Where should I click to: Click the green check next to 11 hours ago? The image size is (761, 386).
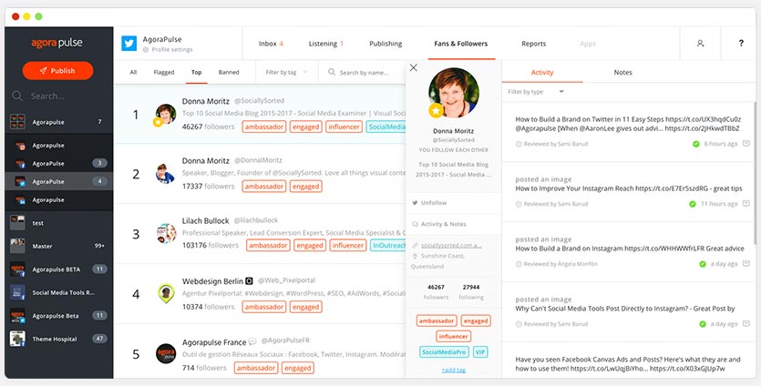[693, 204]
